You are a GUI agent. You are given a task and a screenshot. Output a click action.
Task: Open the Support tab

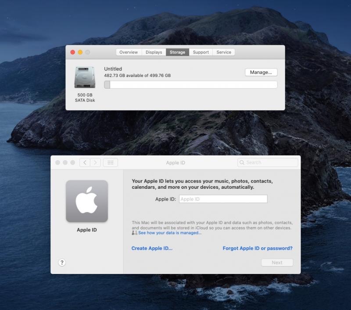[x=201, y=52]
